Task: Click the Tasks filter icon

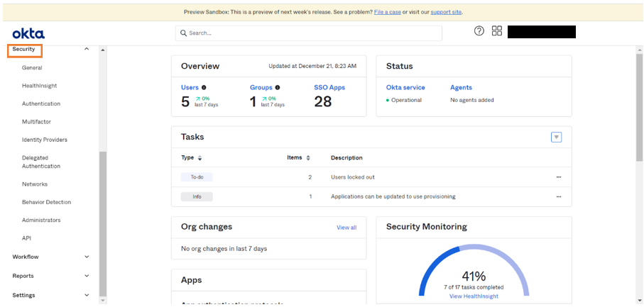Action: pyautogui.click(x=557, y=137)
